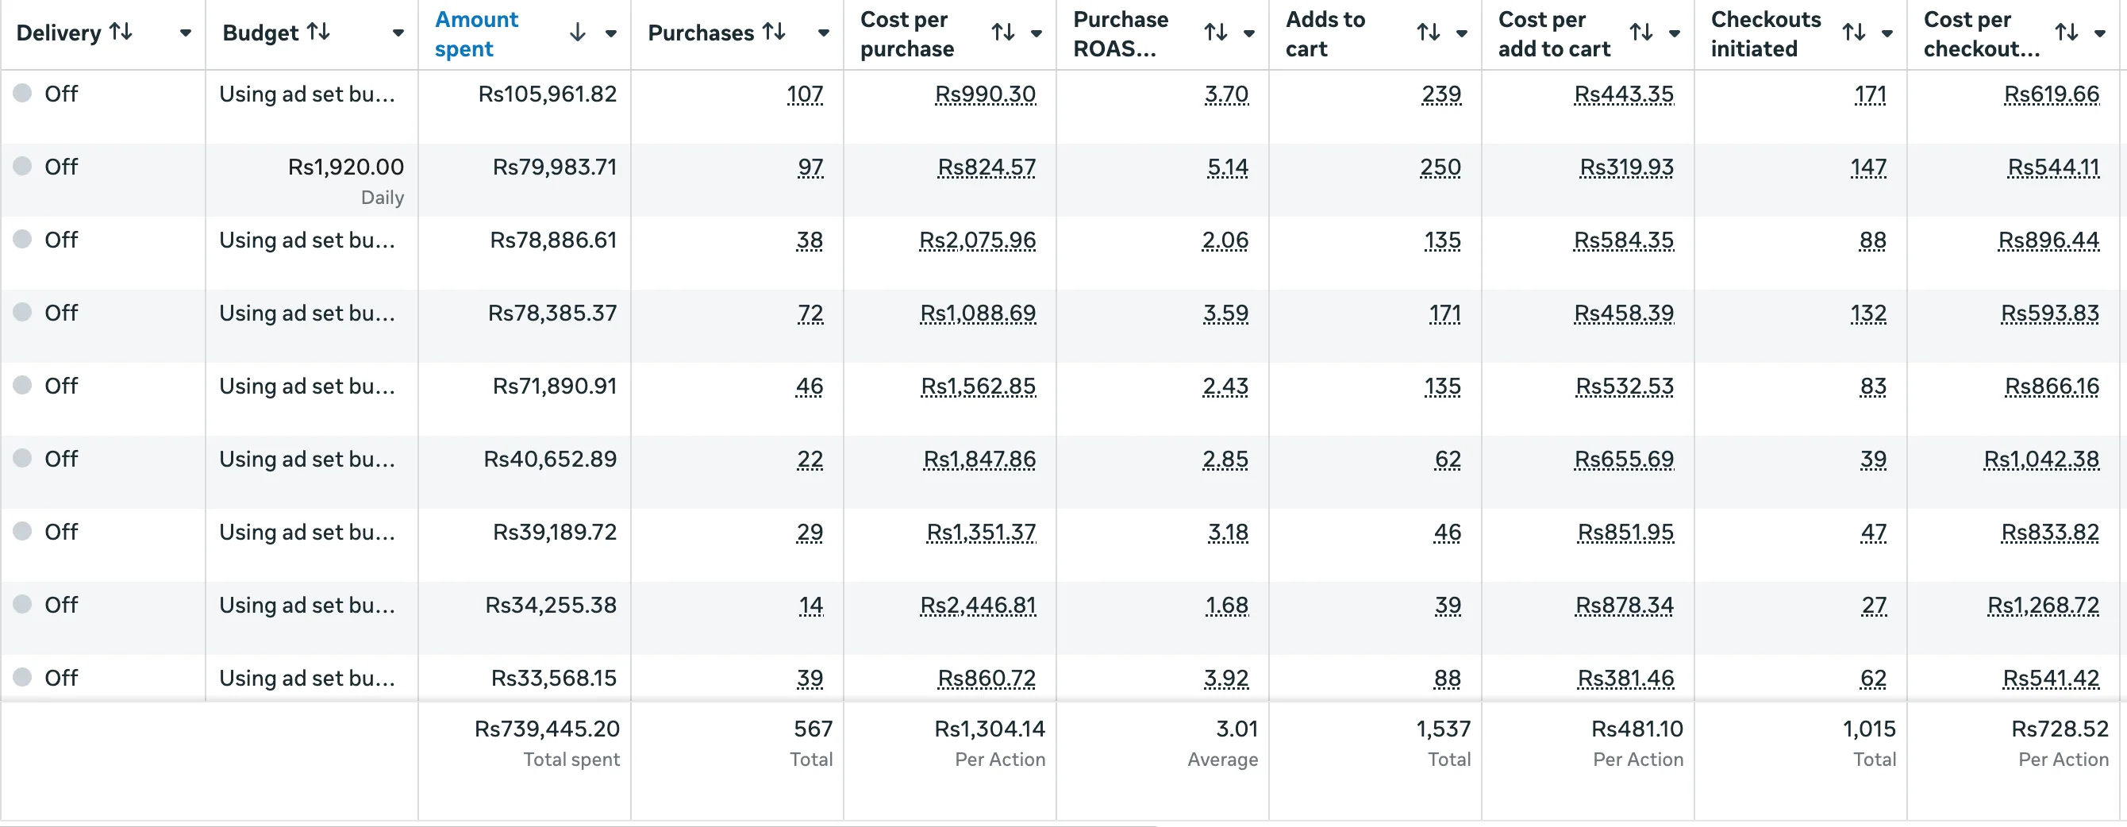Sort by Purchase ROAS using its arrows

coord(1215,33)
